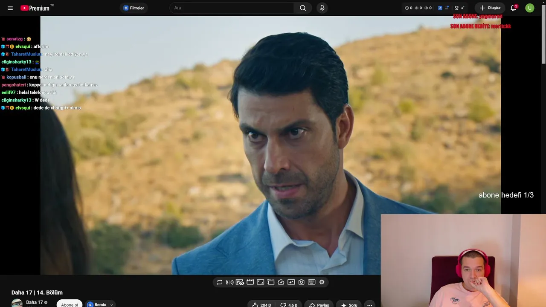Open the YouTube guide hamburger menu
The width and height of the screenshot is (546, 307).
coord(10,8)
